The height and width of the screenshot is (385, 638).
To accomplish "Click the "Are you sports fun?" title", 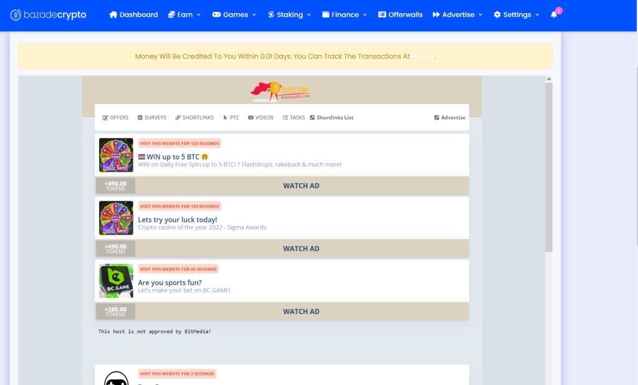I will click(169, 282).
